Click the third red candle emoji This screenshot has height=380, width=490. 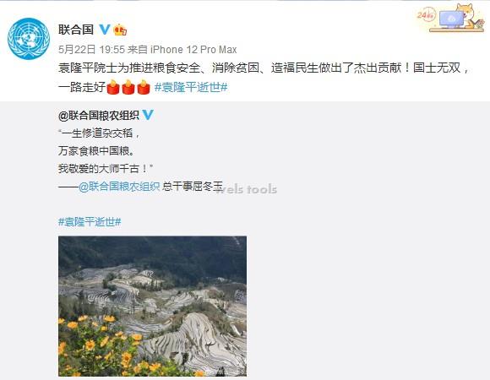point(144,87)
